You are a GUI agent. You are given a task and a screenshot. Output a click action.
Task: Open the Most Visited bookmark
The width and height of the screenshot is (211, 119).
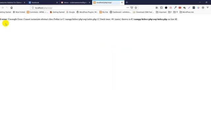coord(19,12)
